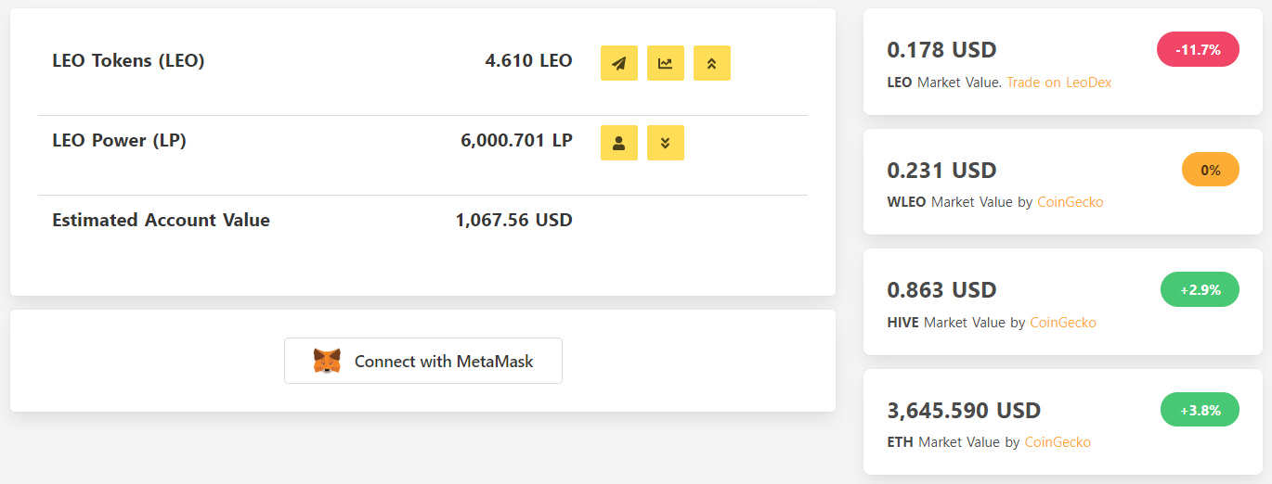The image size is (1272, 484).
Task: Connect with MetaMask
Action: point(423,361)
